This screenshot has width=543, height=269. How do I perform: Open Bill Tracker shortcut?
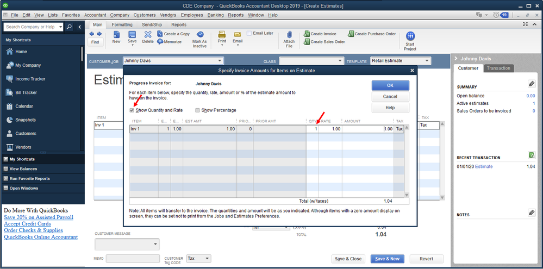point(22,92)
